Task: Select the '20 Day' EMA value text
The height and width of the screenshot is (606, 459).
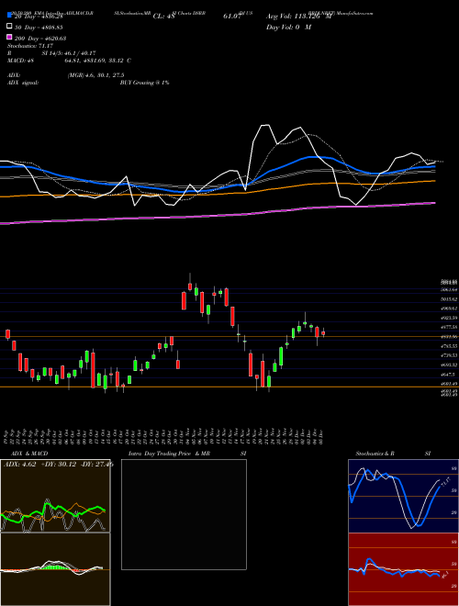Action: [39, 17]
